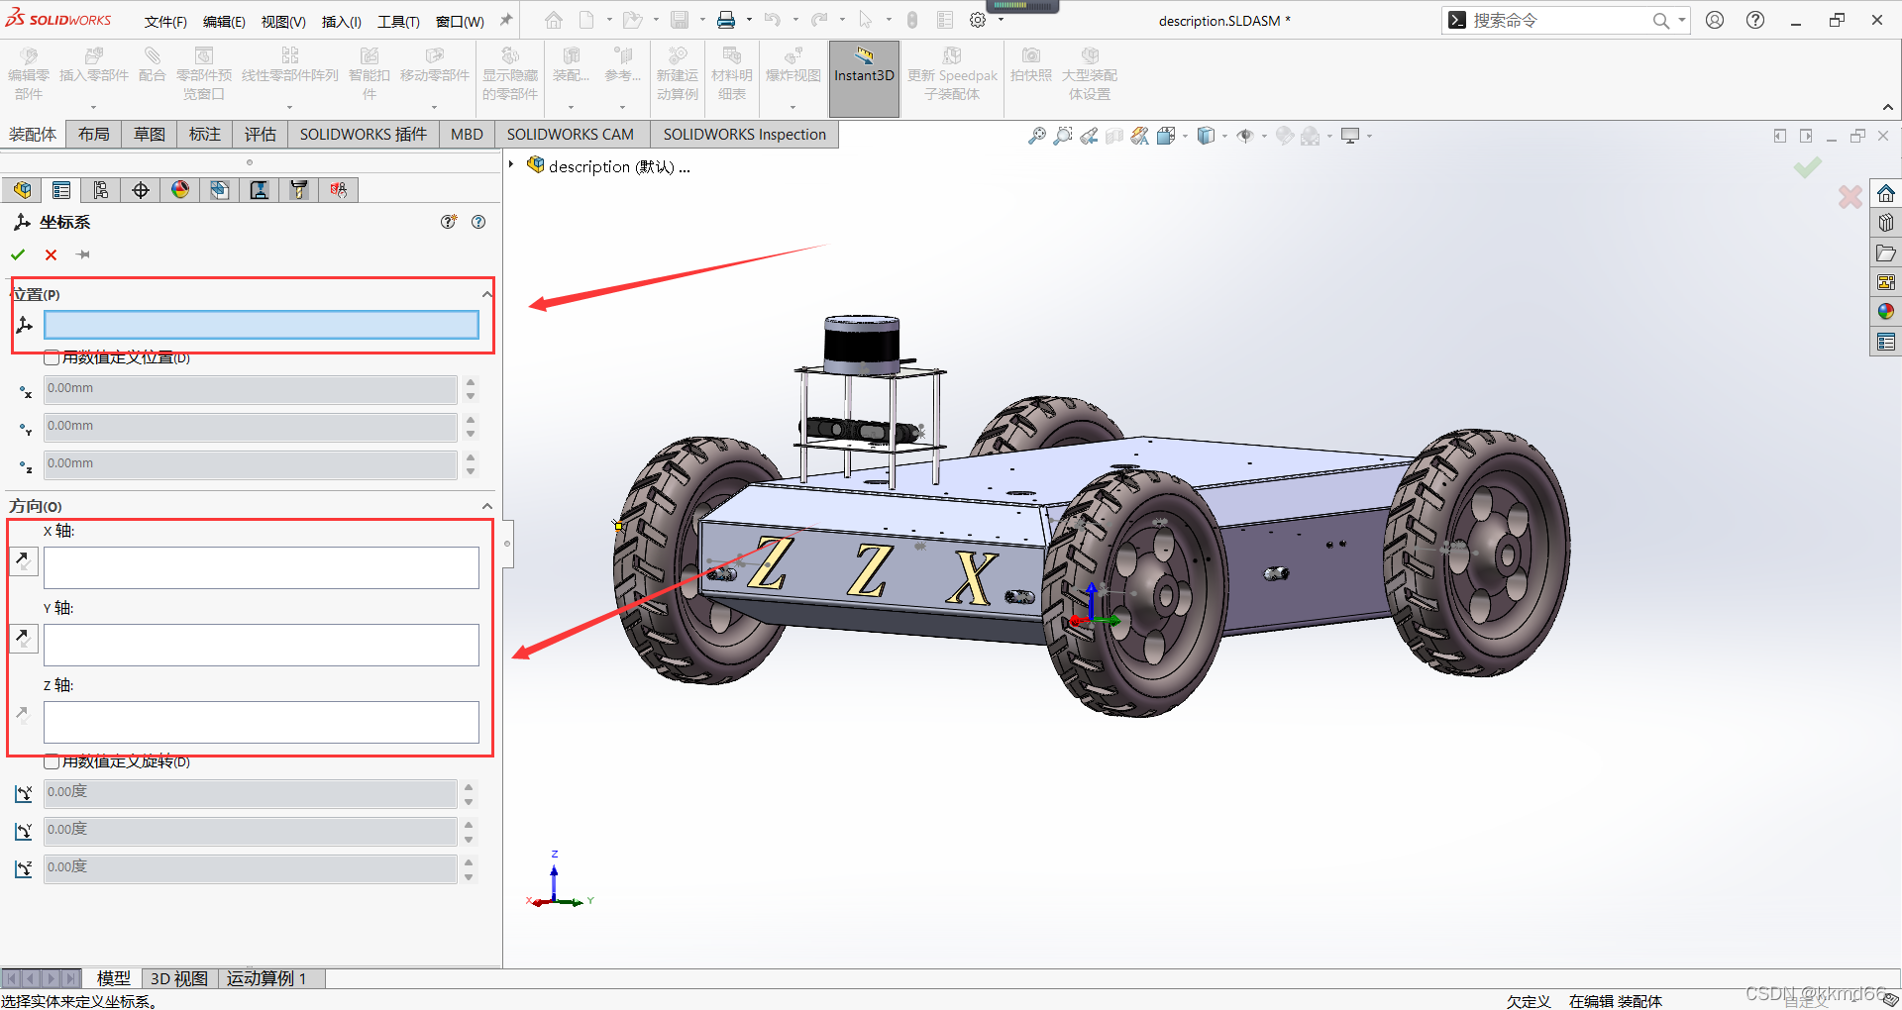Open search command dropdown arrow
The width and height of the screenshot is (1902, 1010).
tap(1681, 20)
